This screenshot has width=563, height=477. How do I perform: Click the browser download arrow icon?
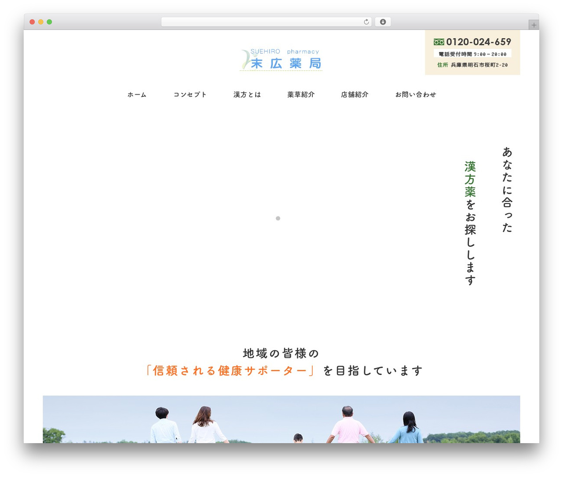[x=383, y=22]
